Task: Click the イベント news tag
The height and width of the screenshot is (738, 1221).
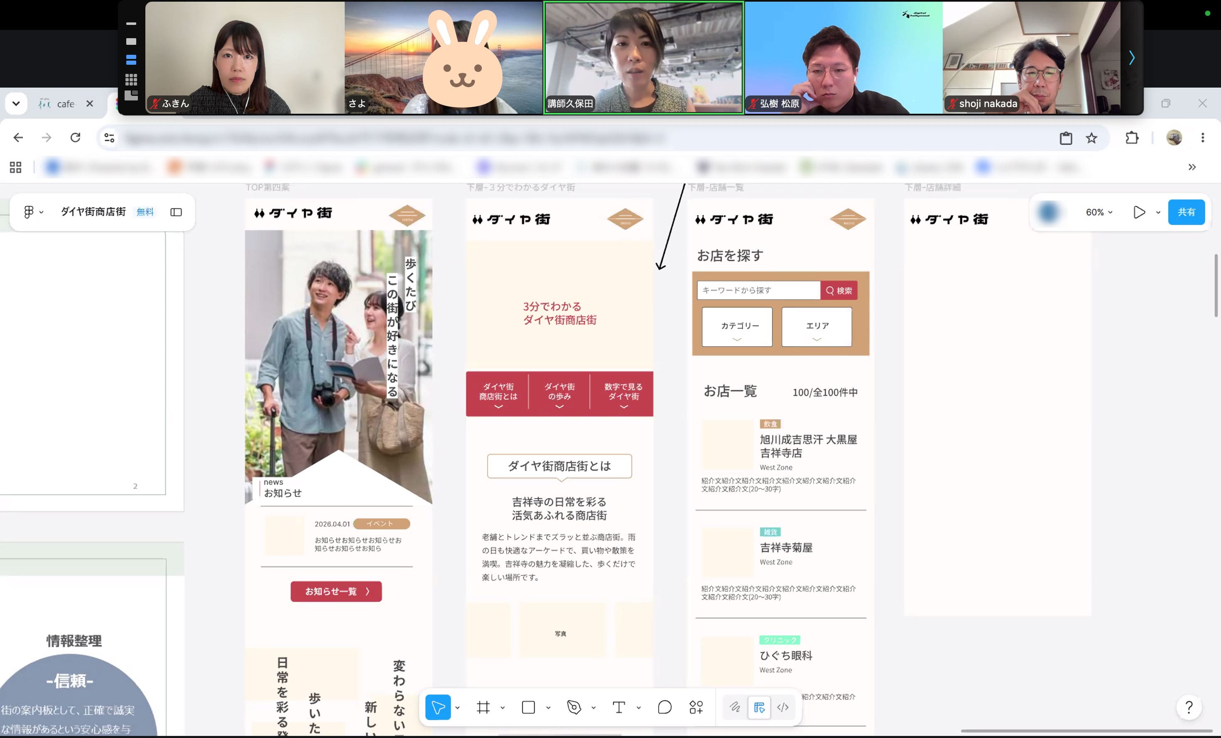Action: [x=381, y=523]
